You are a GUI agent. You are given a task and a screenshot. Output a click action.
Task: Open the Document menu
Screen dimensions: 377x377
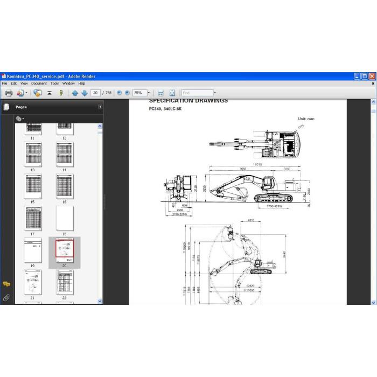click(x=39, y=83)
